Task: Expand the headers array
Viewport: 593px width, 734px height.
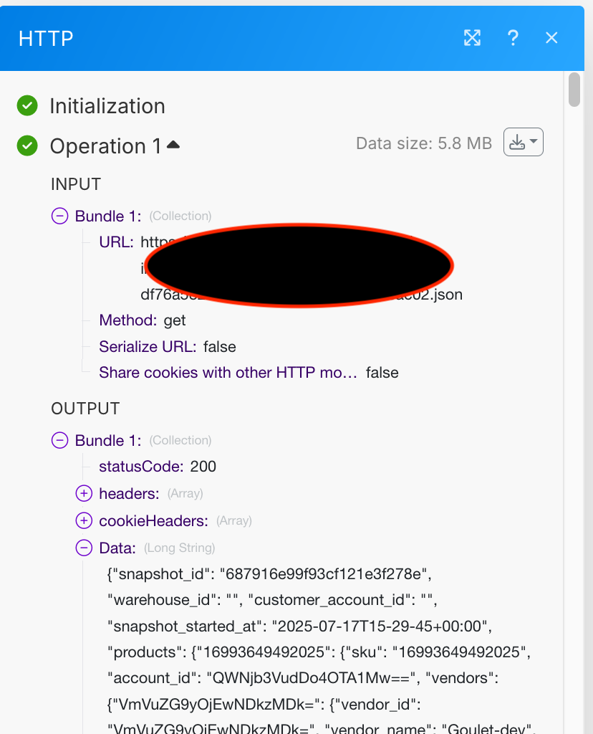Action: (x=85, y=494)
